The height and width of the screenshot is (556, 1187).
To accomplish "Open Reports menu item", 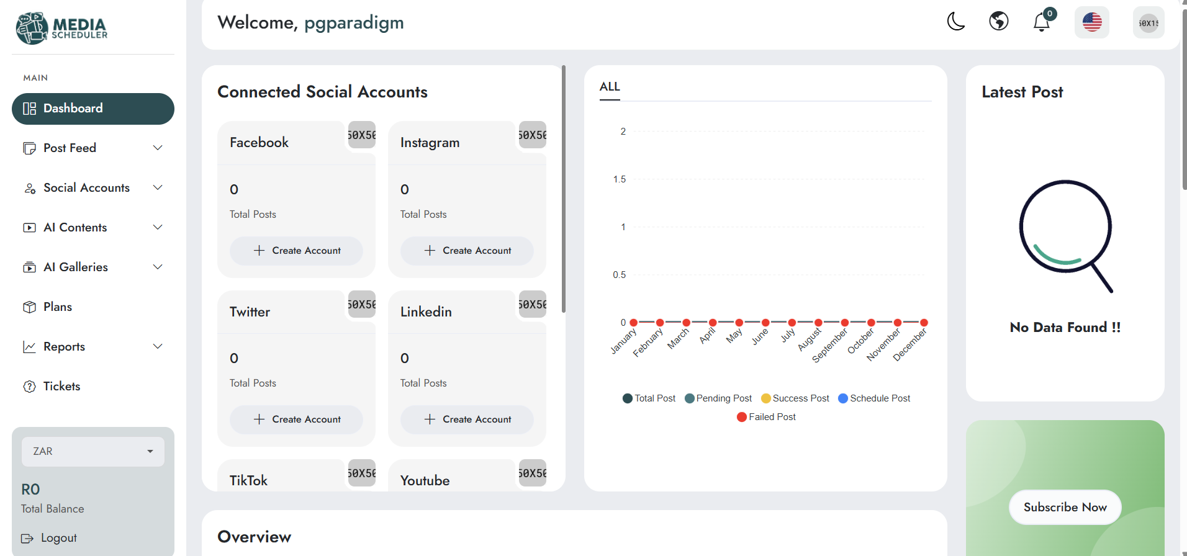I will click(93, 347).
